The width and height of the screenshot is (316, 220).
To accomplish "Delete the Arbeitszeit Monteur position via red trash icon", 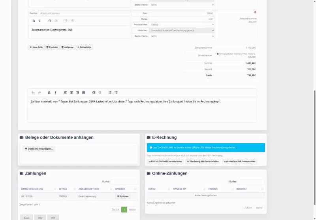I will pos(255,12).
